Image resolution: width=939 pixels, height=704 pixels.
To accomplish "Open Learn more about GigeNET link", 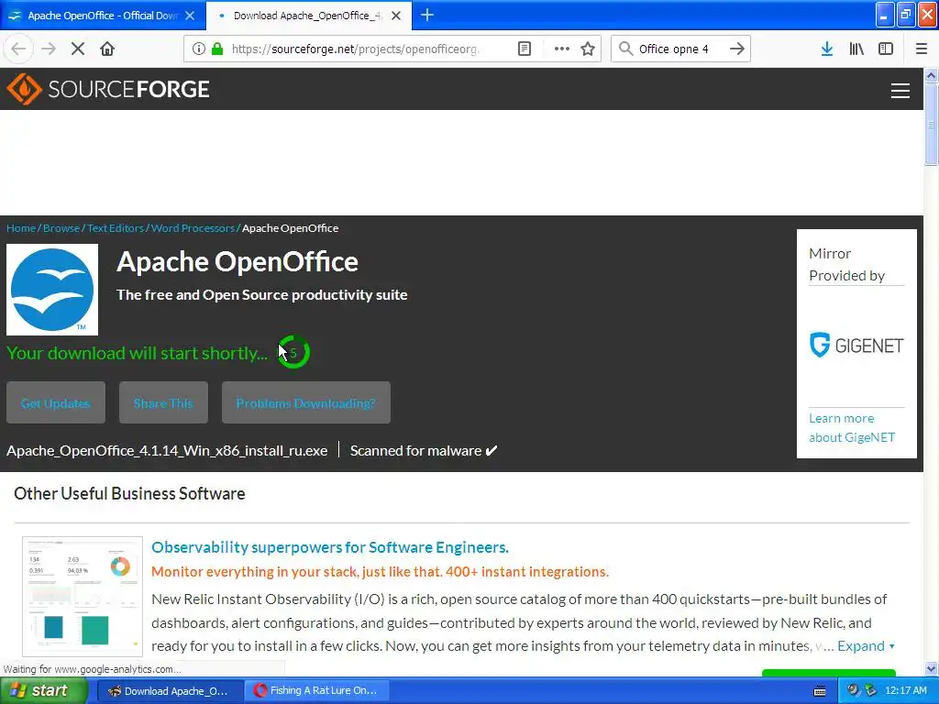I will [x=852, y=427].
